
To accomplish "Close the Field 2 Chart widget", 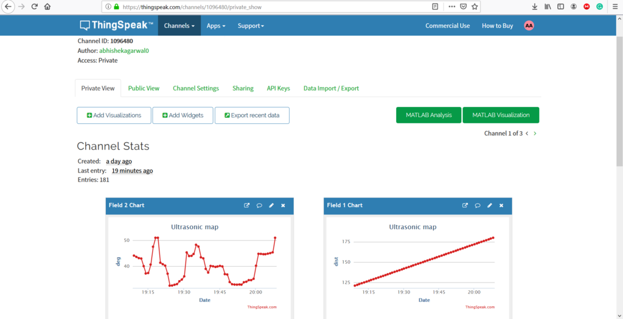I will click(x=283, y=205).
